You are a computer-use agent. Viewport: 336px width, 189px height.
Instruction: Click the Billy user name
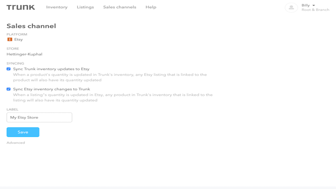pos(305,5)
